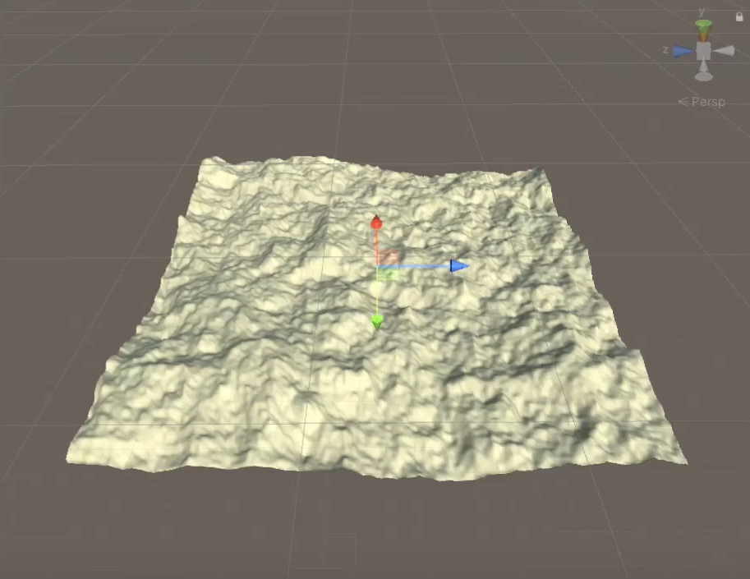This screenshot has width=750, height=579.
Task: Click the 'y' axis letter on the scene gizmo
Action: pyautogui.click(x=702, y=11)
